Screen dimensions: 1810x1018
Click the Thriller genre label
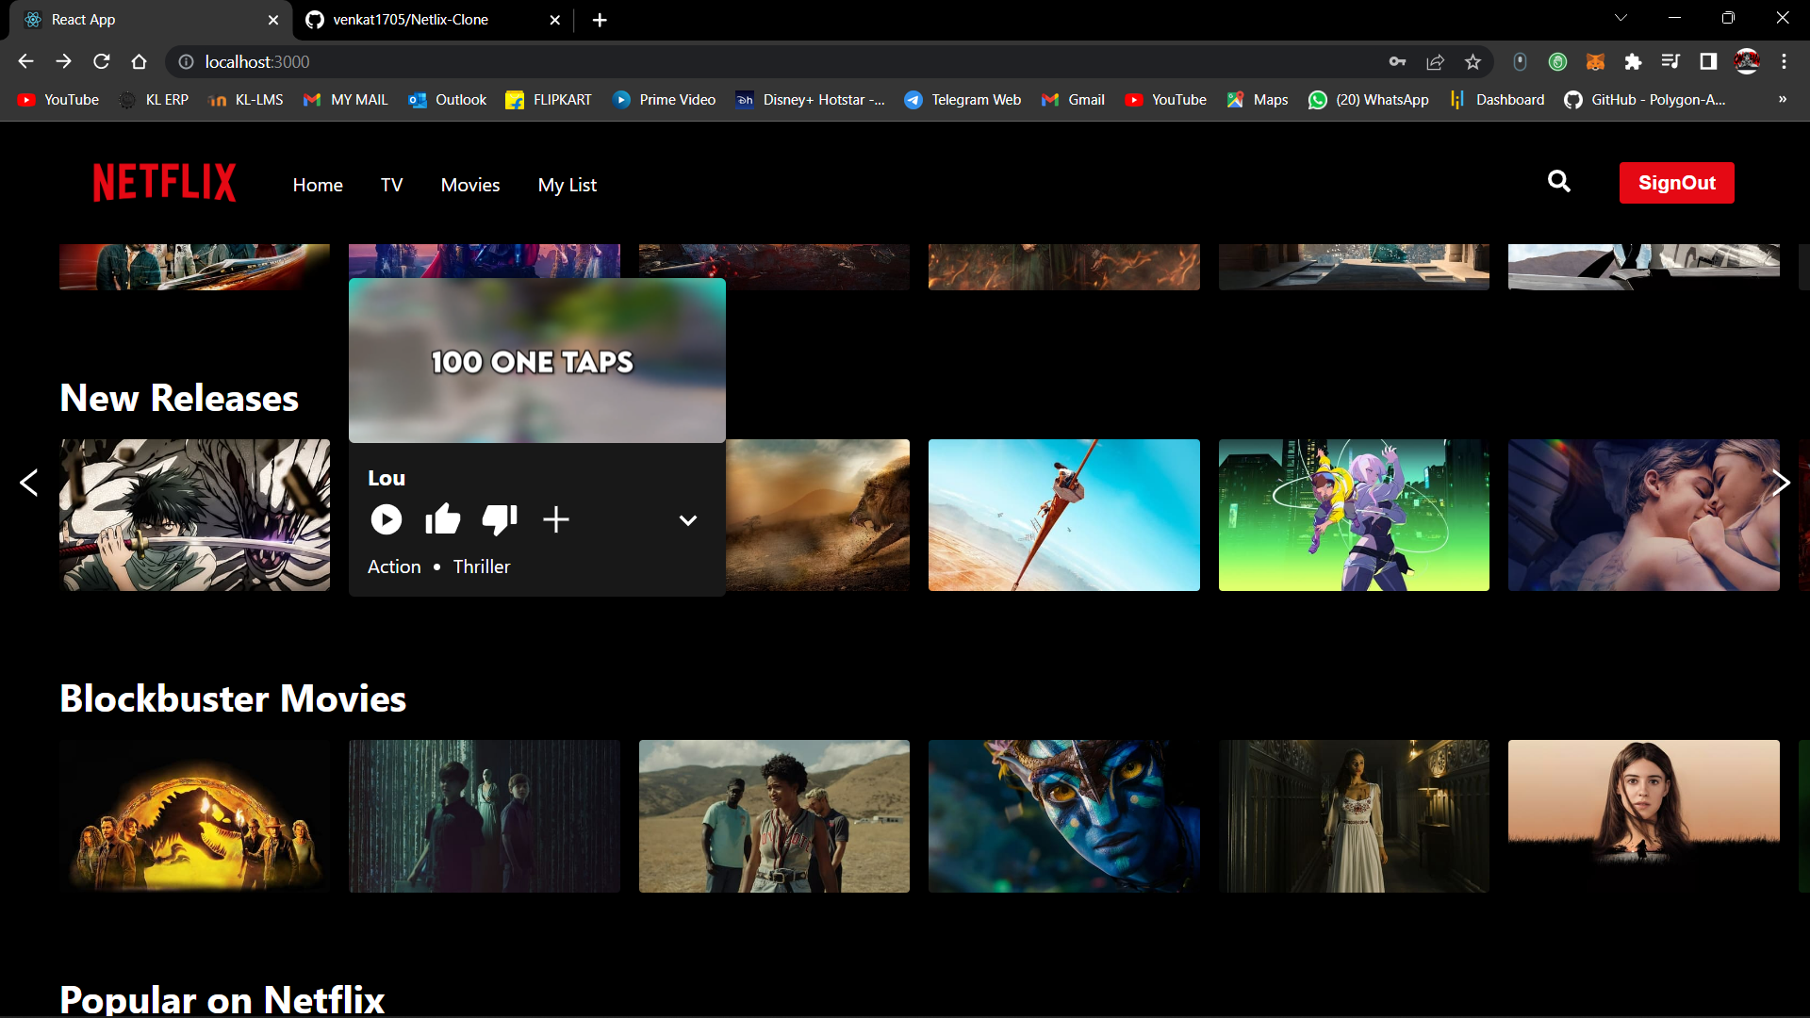point(482,566)
